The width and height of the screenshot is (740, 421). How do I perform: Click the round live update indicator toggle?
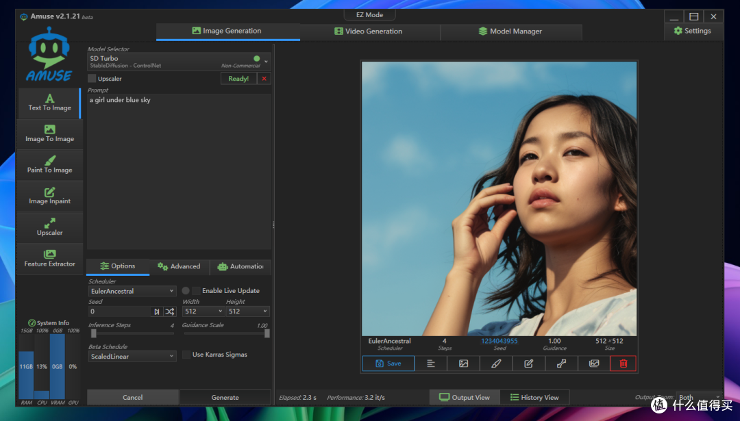(186, 290)
